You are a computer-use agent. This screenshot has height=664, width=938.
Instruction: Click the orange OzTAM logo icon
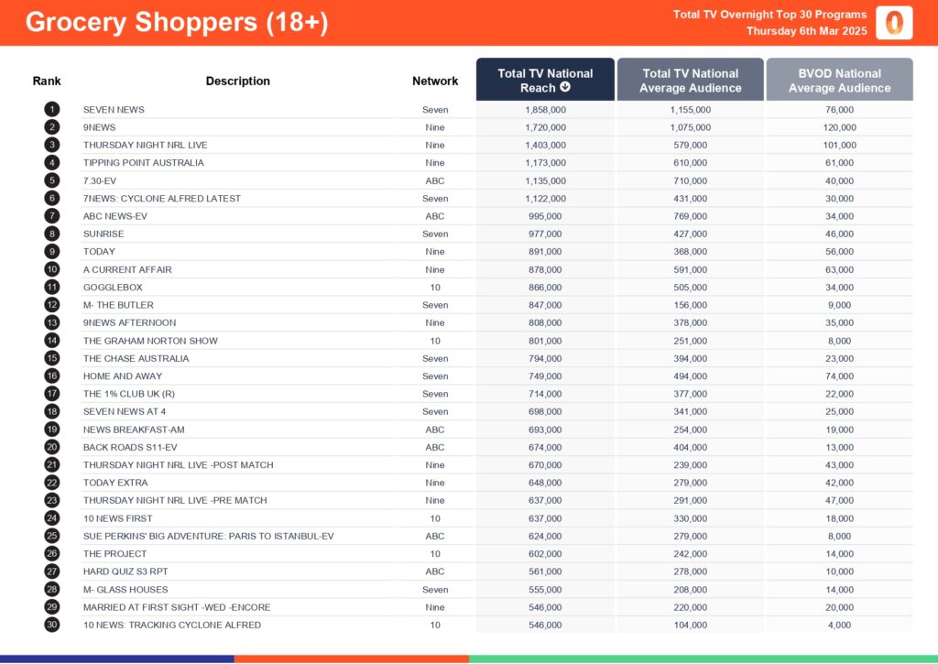(893, 23)
